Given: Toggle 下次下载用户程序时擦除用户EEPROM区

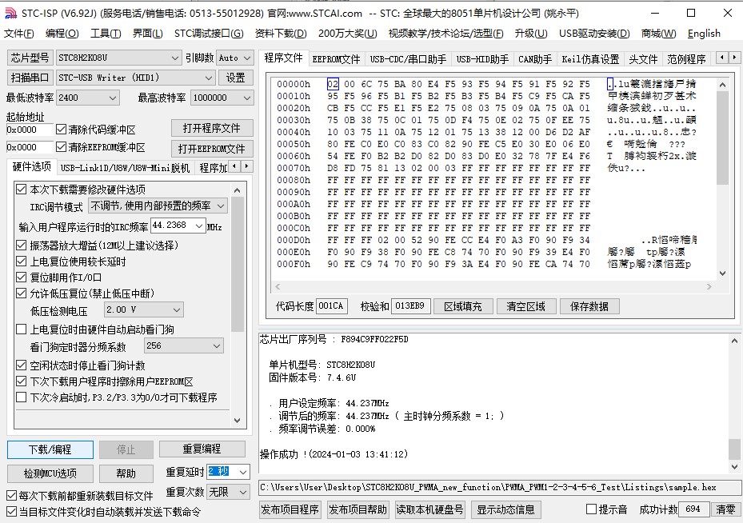Looking at the screenshot, I should coord(22,381).
